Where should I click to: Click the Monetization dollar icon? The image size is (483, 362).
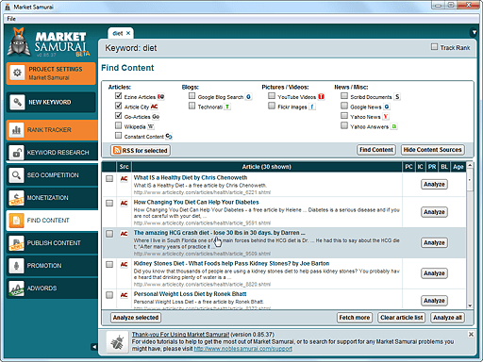tap(16, 198)
